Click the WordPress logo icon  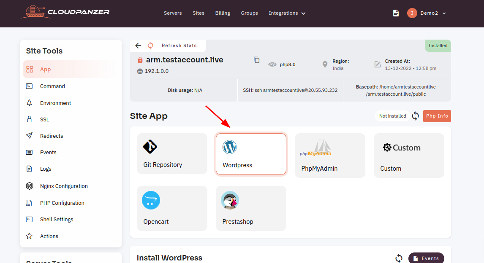230,147
